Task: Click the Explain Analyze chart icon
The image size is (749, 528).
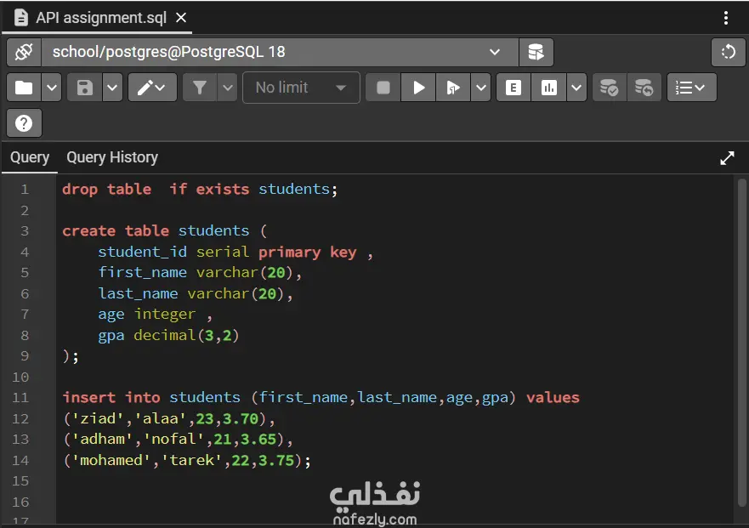Action: pyautogui.click(x=549, y=88)
